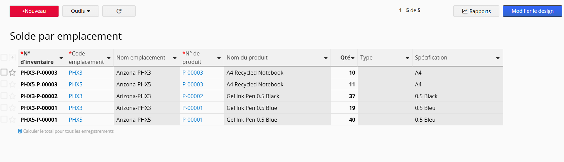Open the Rapports reports button
The height and width of the screenshot is (162, 564).
476,11
